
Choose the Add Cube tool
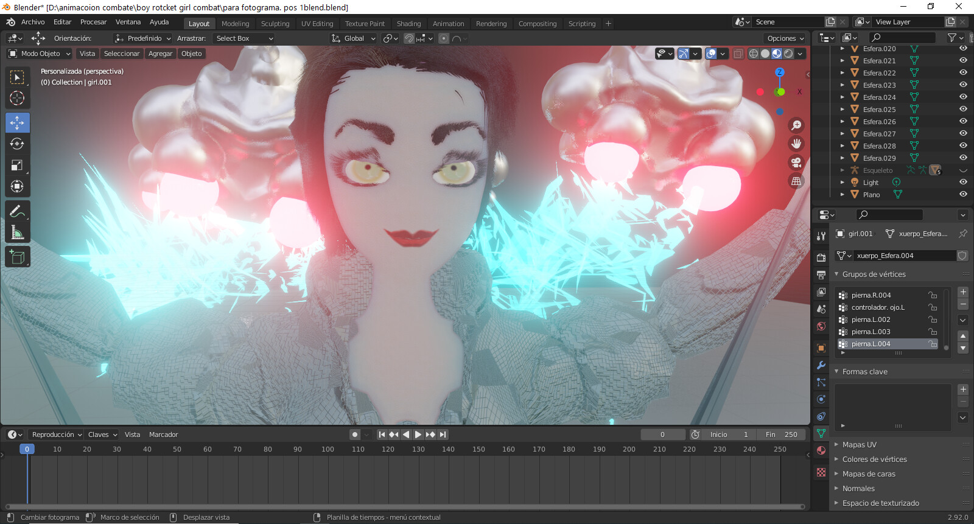click(x=17, y=257)
